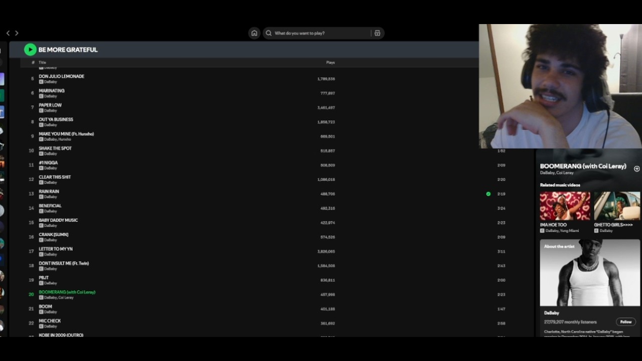
Task: Open the About the artist photo
Action: point(590,272)
